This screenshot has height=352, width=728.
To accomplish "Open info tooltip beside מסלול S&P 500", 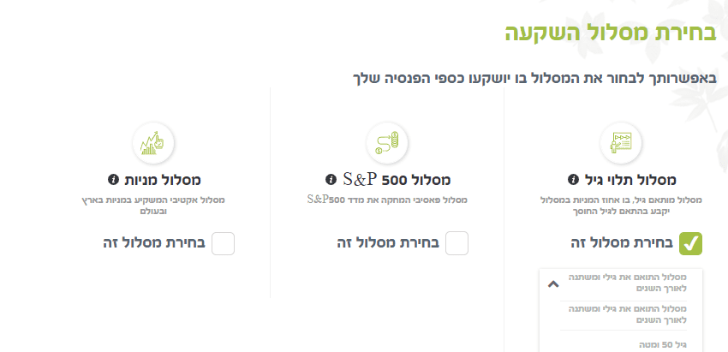I will coord(331,180).
